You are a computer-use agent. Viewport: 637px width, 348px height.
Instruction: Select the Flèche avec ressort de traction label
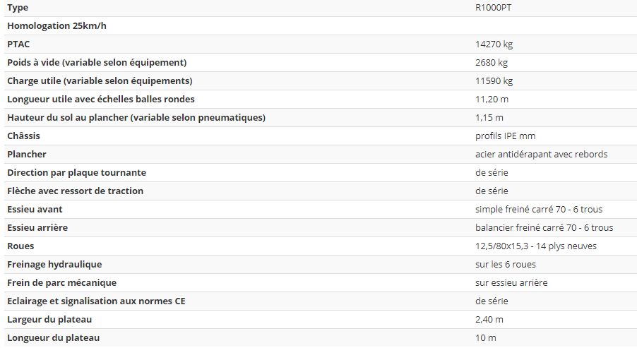[75, 191]
